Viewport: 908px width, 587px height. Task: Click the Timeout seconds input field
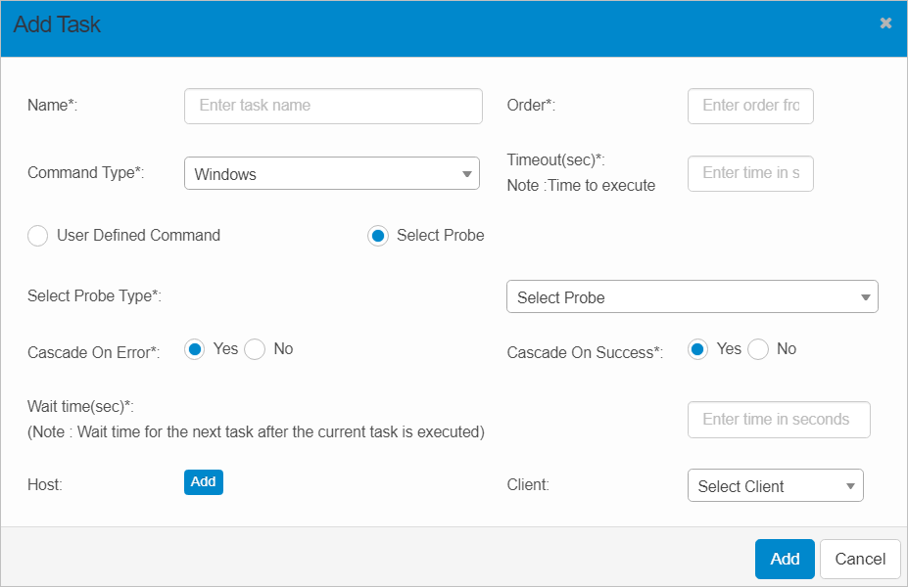[x=750, y=173]
